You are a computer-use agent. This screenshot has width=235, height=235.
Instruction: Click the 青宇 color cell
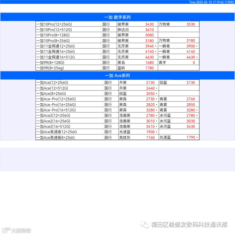point(162,62)
